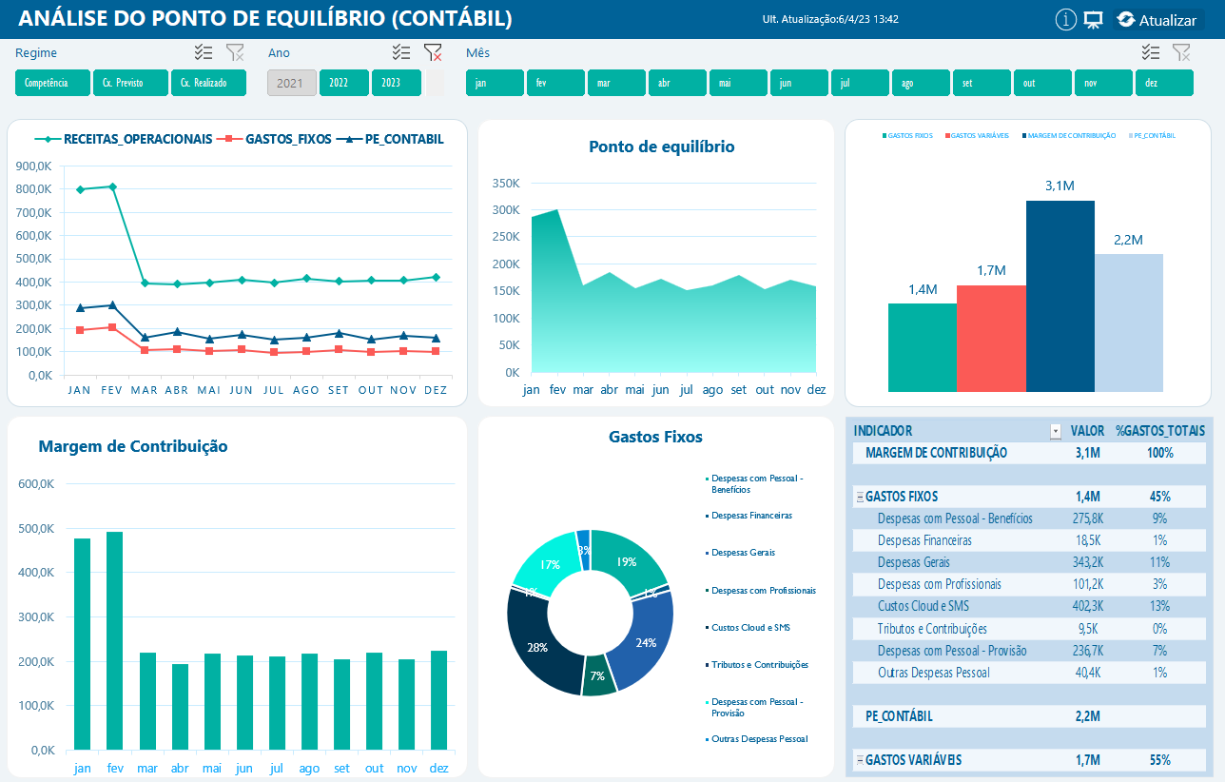This screenshot has height=782, width=1225.
Task: Click RECEITAS_OPERACIONAIS legend entry
Action: 124,139
